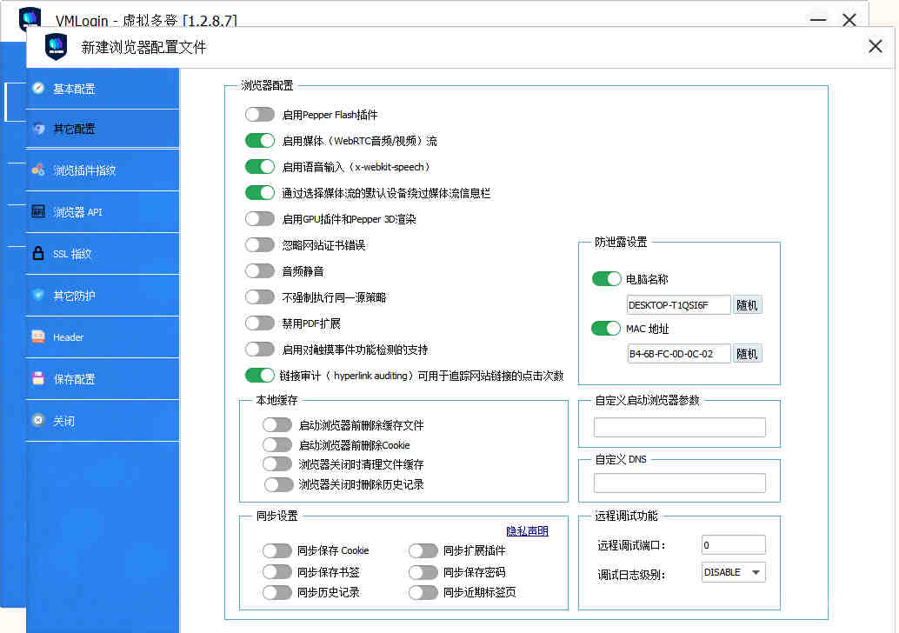Click the Header sidebar icon
899x633 pixels.
click(x=38, y=336)
